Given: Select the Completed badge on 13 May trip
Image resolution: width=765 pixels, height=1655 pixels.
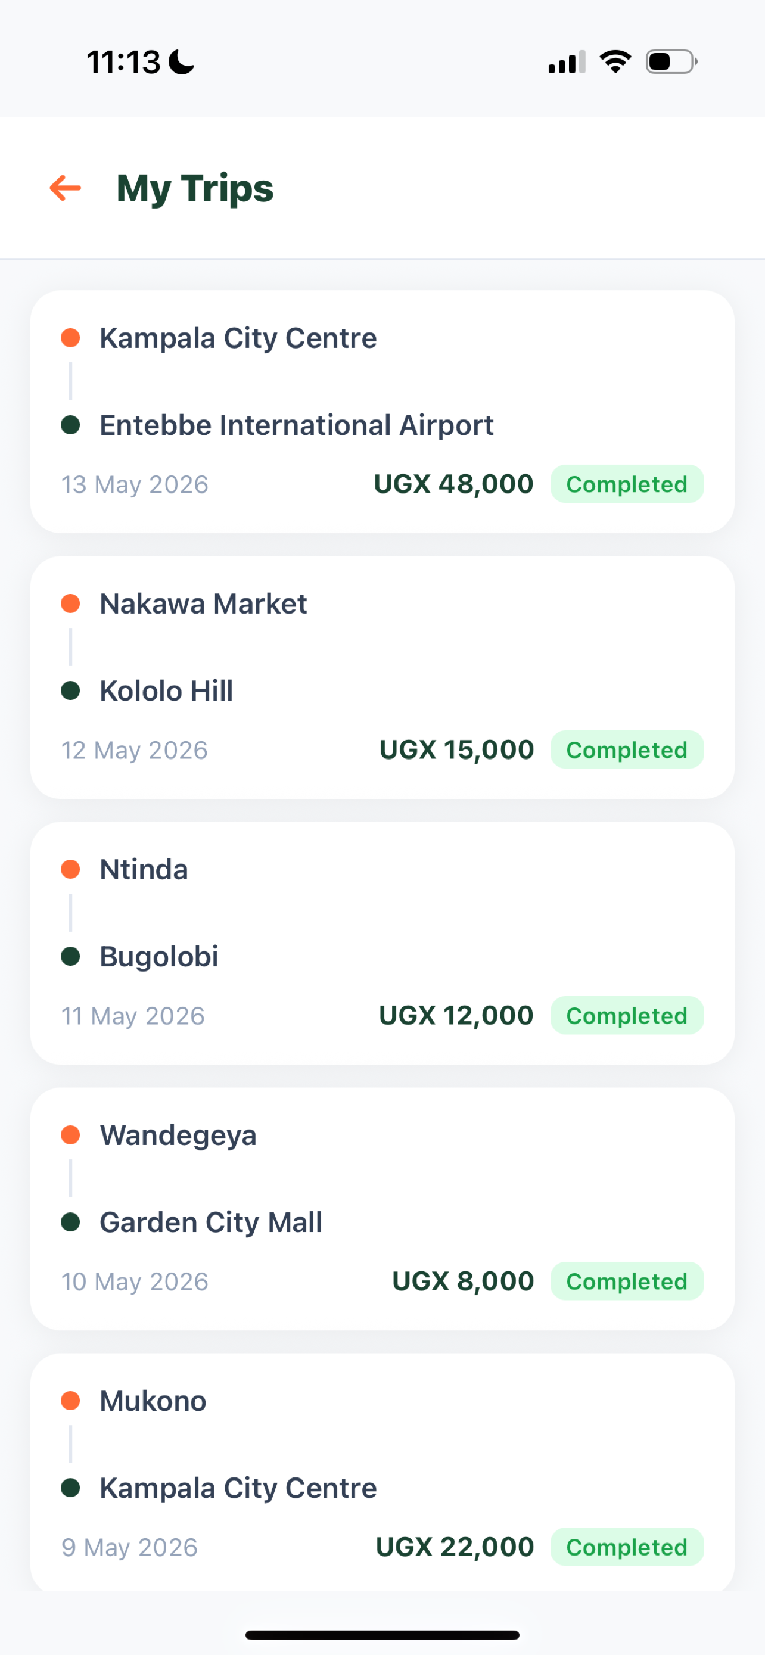Looking at the screenshot, I should click(x=627, y=484).
